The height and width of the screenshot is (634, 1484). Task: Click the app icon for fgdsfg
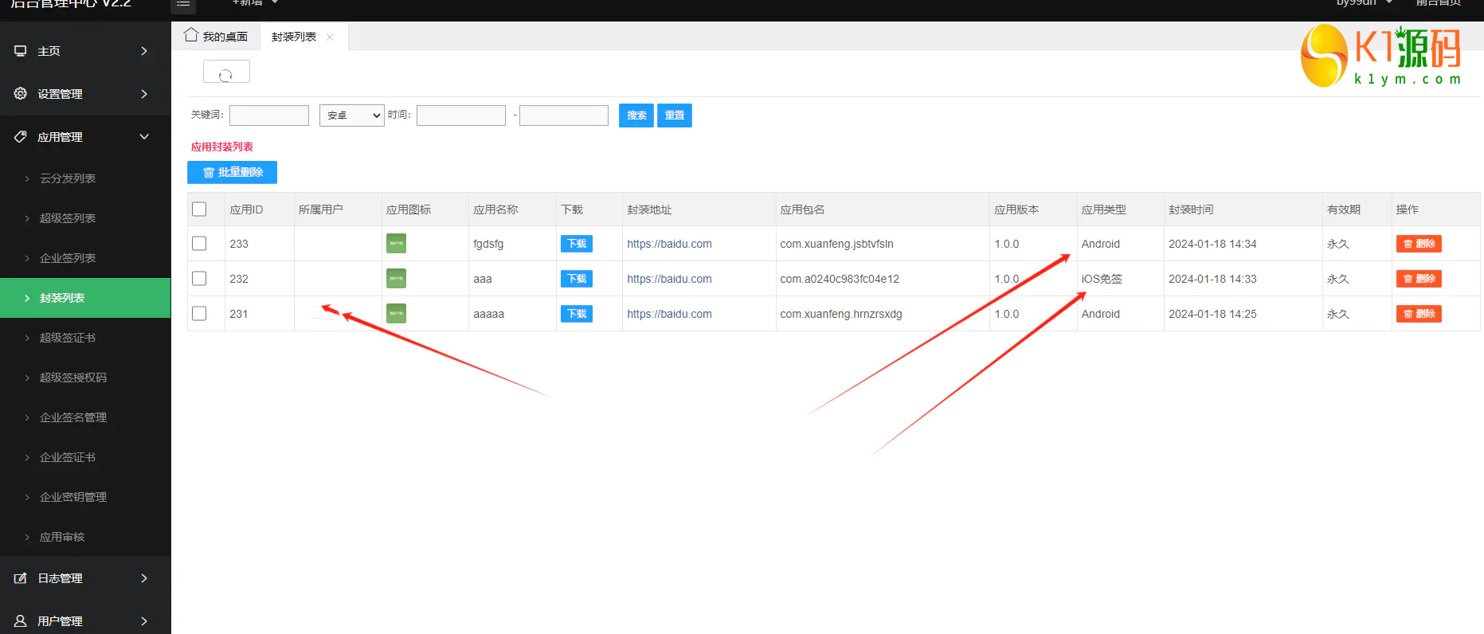396,244
